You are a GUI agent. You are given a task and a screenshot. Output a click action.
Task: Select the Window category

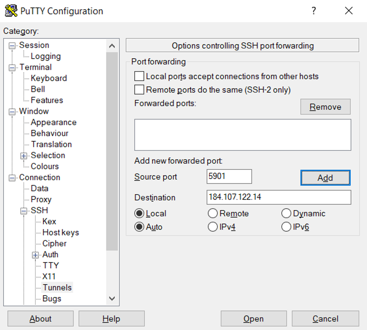(x=34, y=111)
